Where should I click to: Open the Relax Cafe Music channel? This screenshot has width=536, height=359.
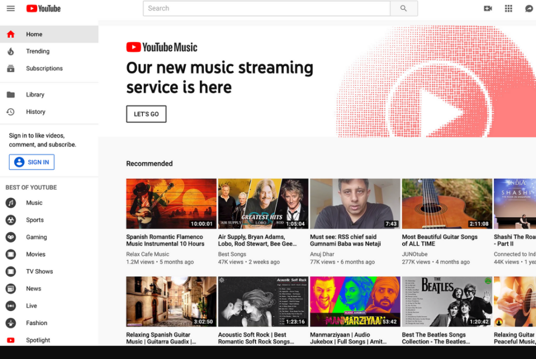[x=148, y=254]
